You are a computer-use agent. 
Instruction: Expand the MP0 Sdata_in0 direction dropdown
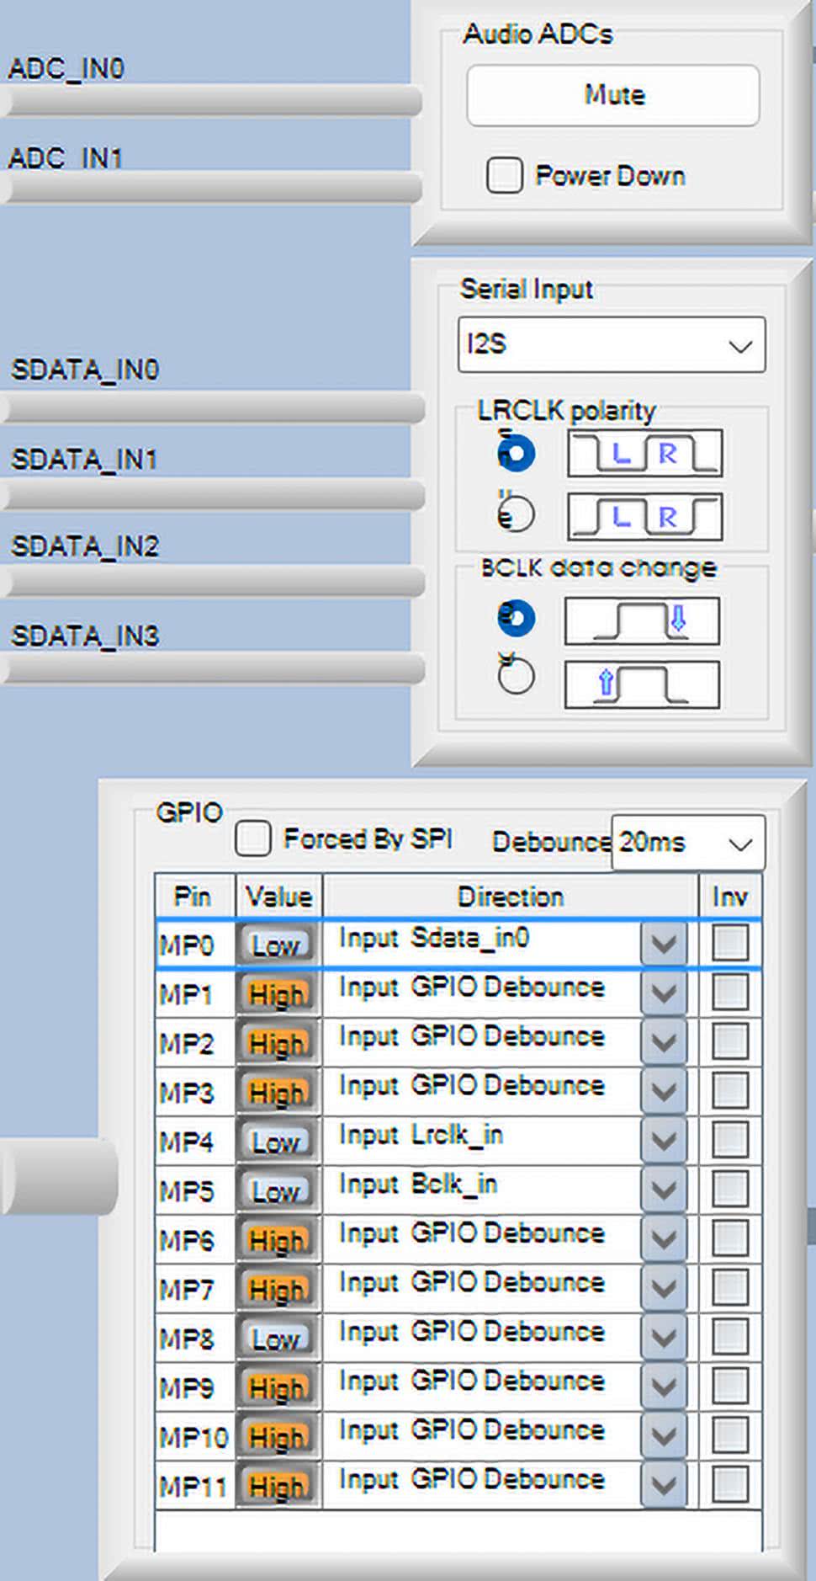(x=664, y=944)
